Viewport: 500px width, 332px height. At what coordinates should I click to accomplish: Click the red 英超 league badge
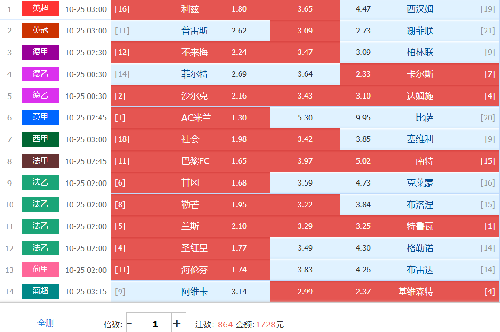tap(40, 9)
